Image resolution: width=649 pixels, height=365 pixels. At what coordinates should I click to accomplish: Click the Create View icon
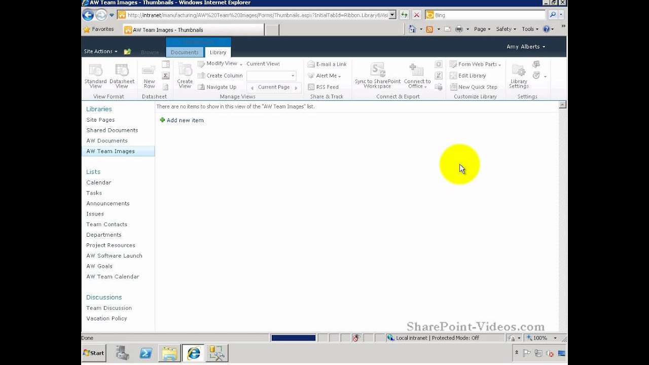click(x=185, y=76)
